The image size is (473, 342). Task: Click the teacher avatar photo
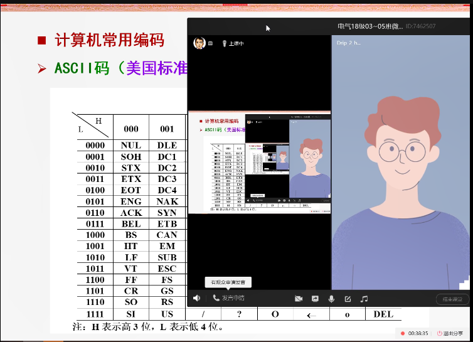coord(199,43)
